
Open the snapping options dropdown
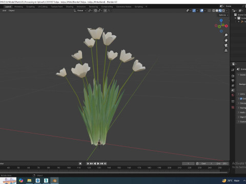click(x=100, y=11)
